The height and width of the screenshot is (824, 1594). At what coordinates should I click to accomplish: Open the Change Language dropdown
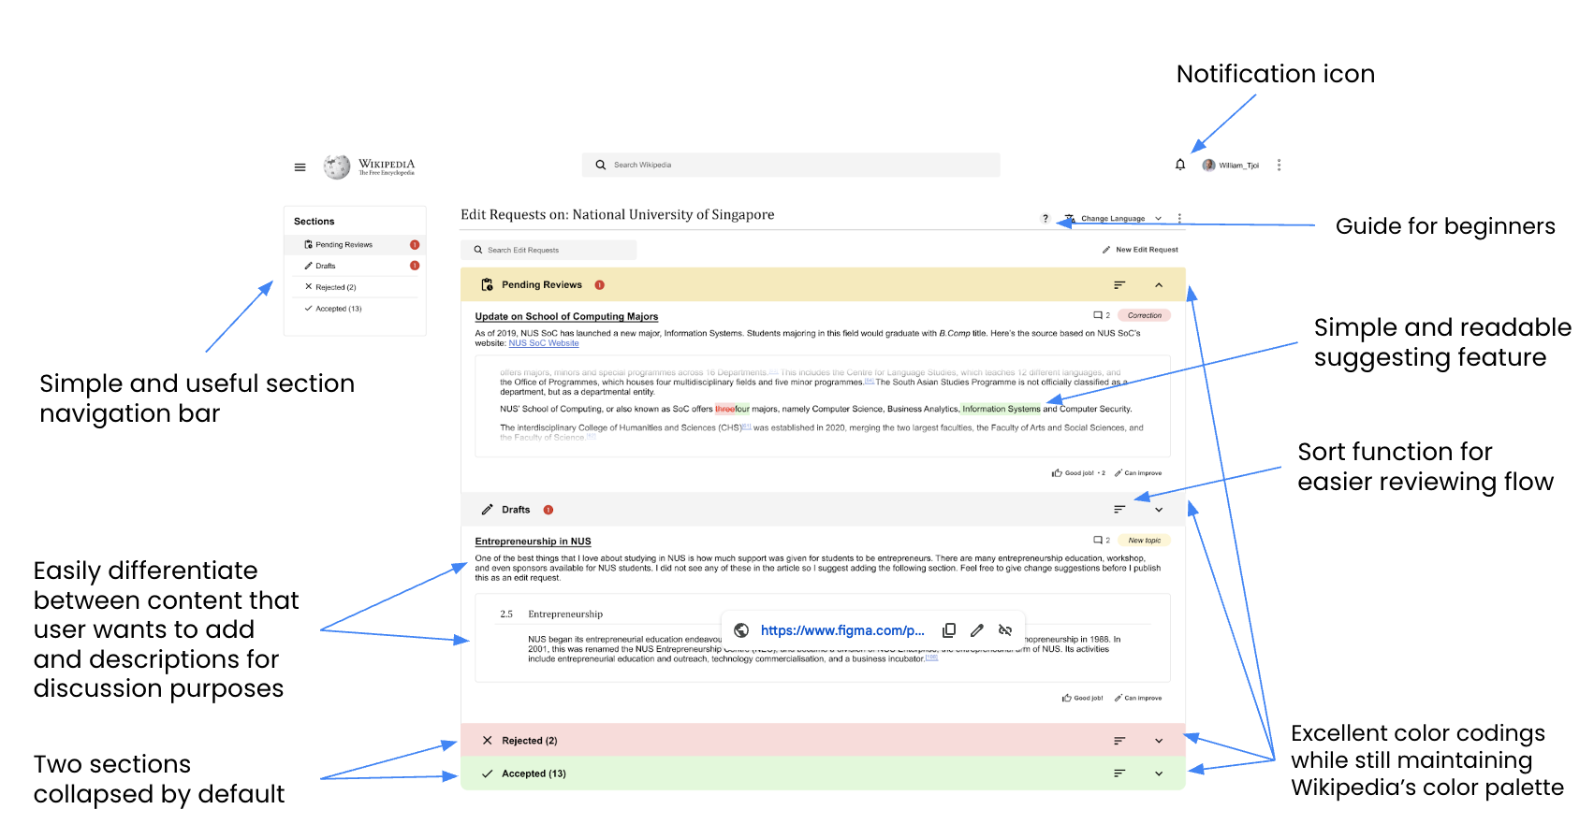pos(1114,219)
